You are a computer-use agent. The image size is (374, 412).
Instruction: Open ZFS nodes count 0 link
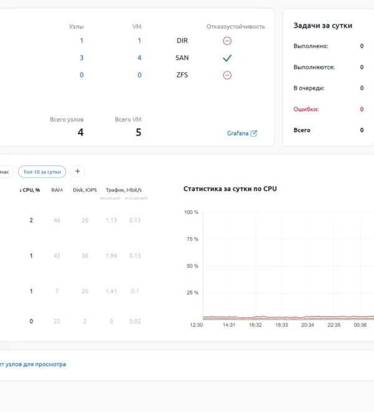tap(82, 75)
